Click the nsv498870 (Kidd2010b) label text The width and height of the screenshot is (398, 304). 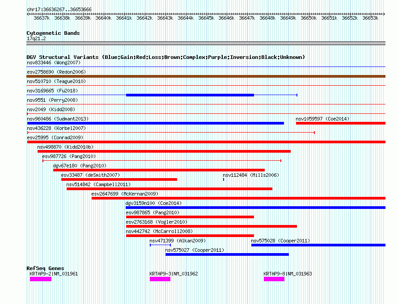pos(65,147)
